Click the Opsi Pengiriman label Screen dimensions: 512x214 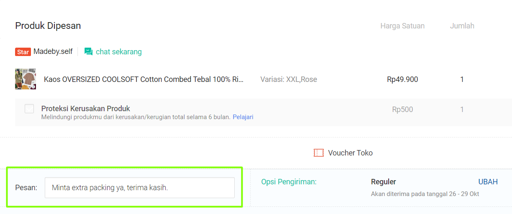pos(289,182)
